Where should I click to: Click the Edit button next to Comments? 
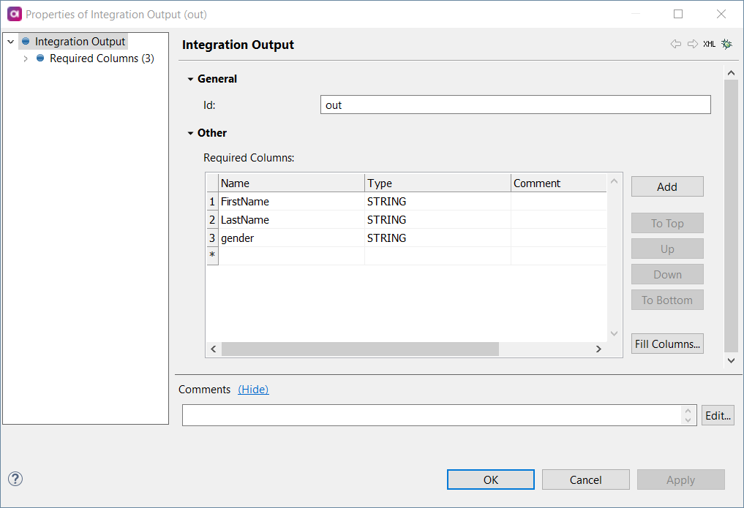pyautogui.click(x=718, y=414)
